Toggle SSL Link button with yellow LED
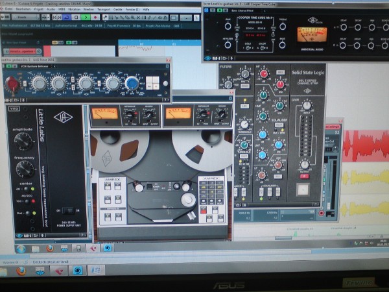 (244, 106)
